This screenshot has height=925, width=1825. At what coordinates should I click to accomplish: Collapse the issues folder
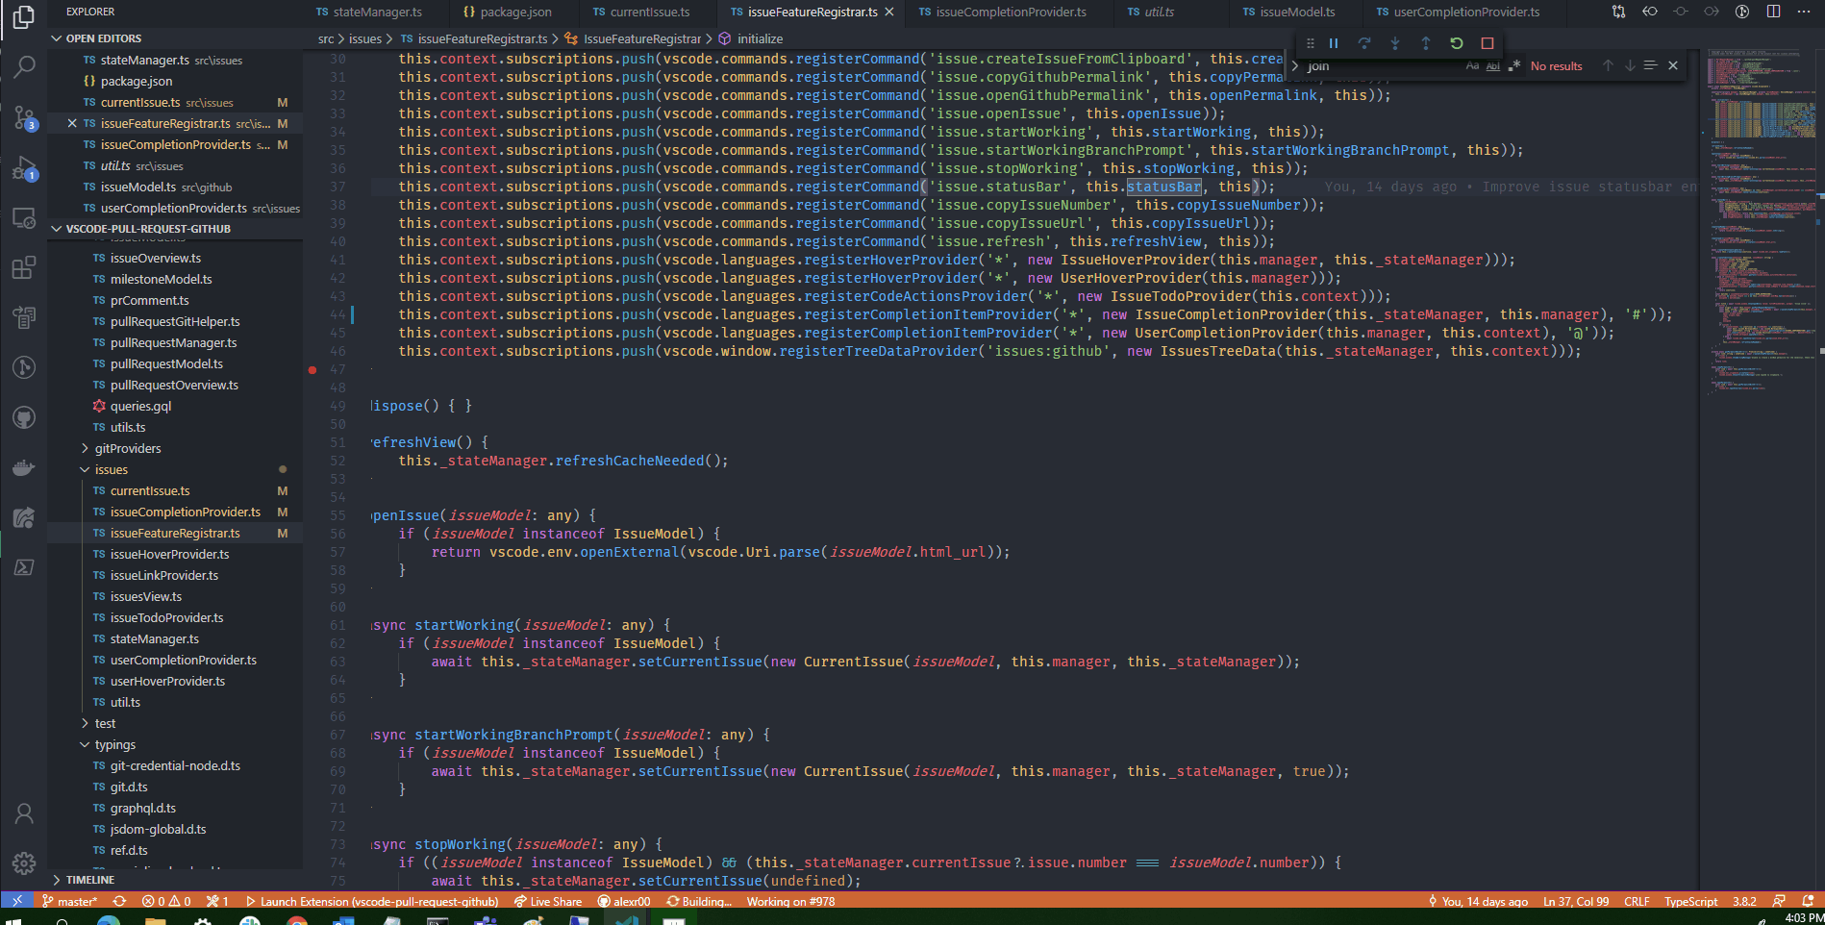point(112,469)
